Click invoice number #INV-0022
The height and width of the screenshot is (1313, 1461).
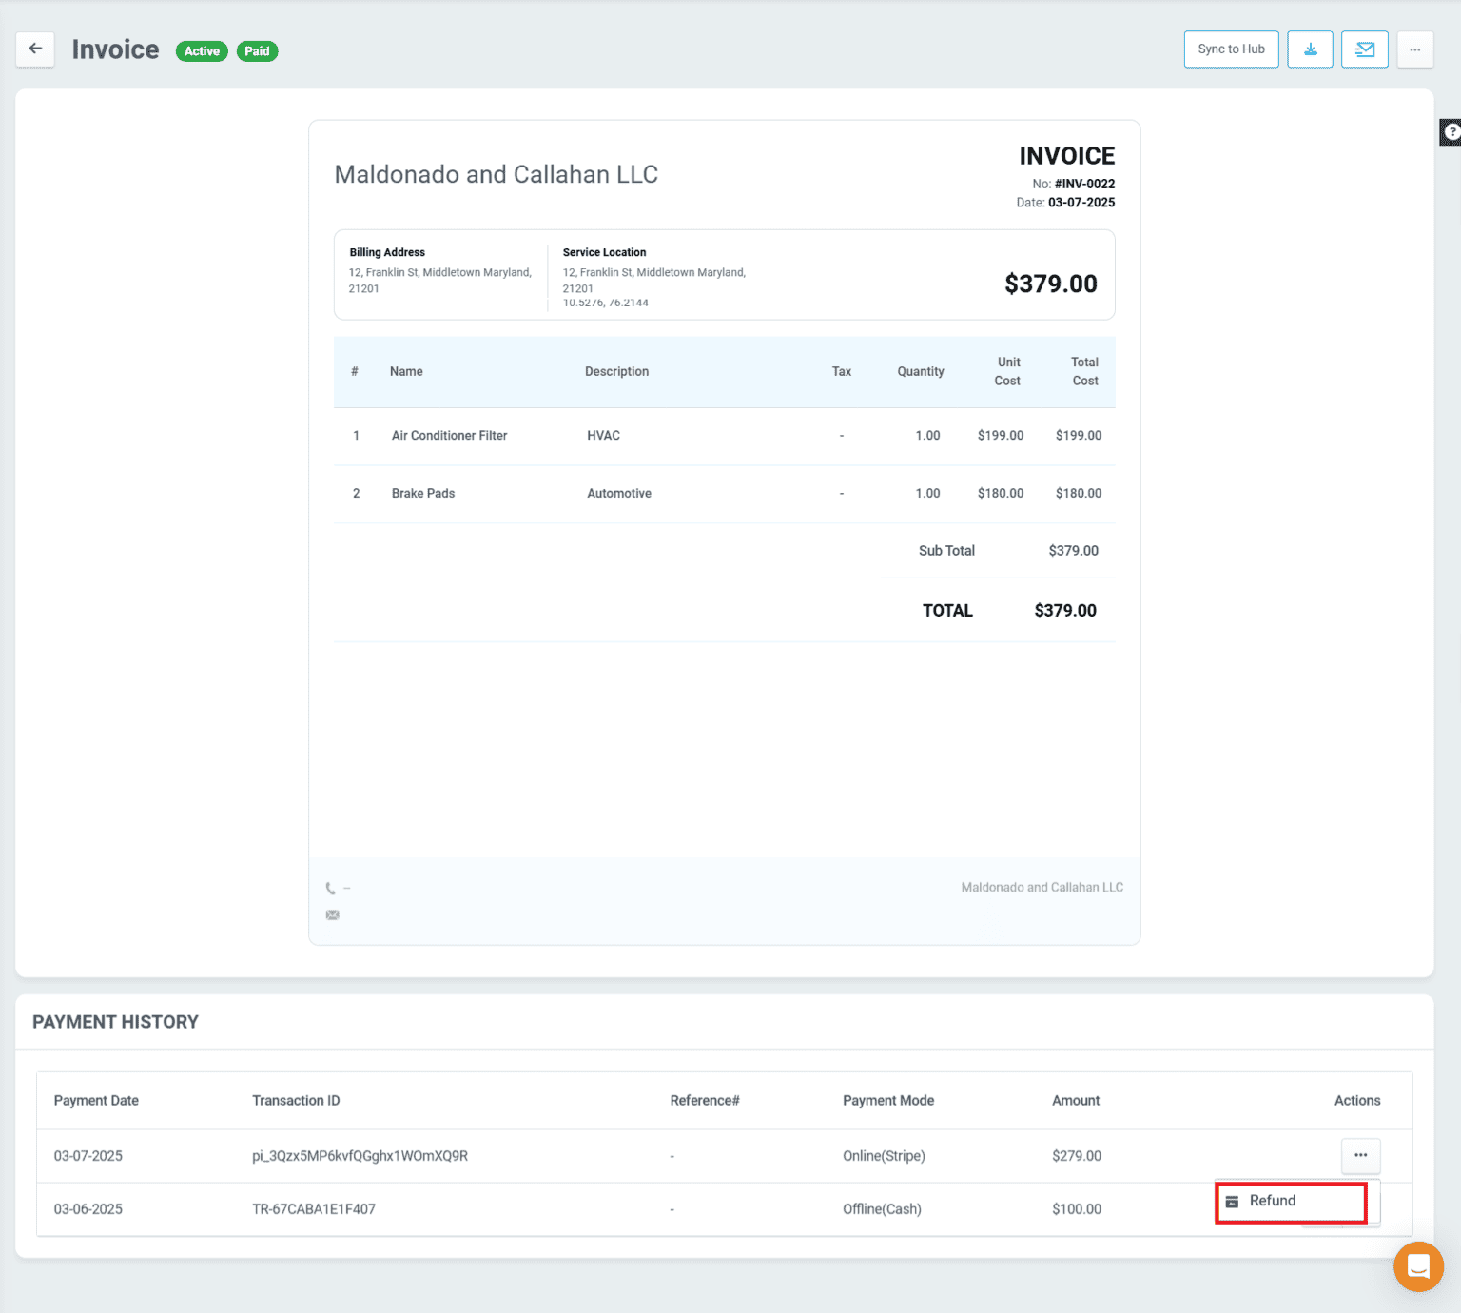(x=1086, y=183)
